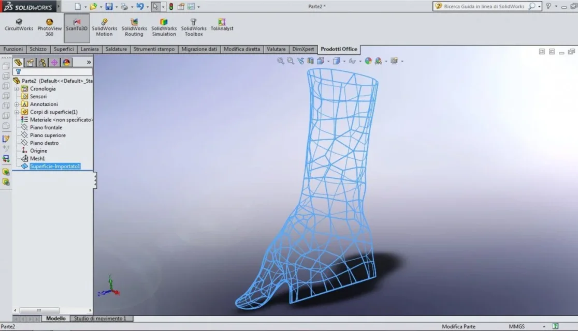The image size is (578, 331).
Task: Switch to the Lamiera tab
Action: [90, 49]
